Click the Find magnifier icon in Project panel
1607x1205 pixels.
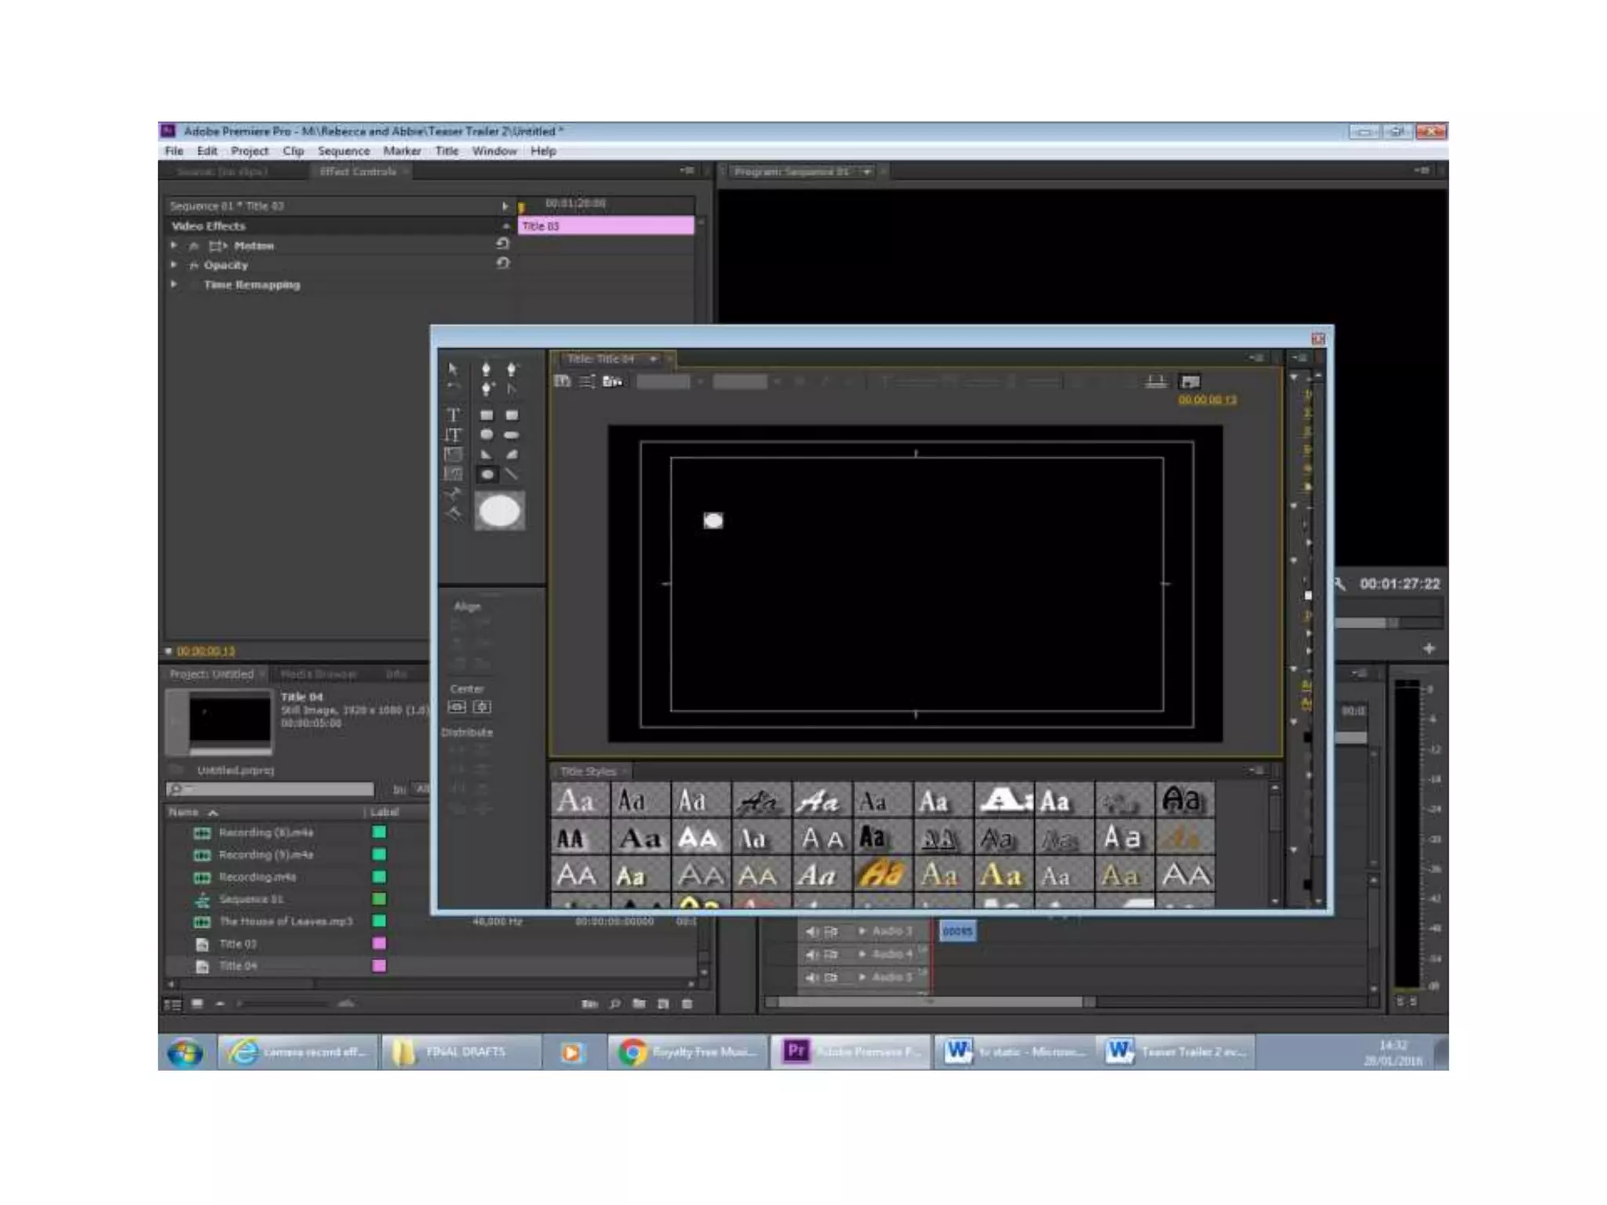click(614, 1003)
